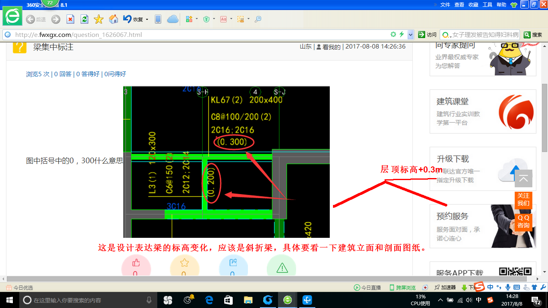Click the 0问得好 link

pyautogui.click(x=115, y=74)
